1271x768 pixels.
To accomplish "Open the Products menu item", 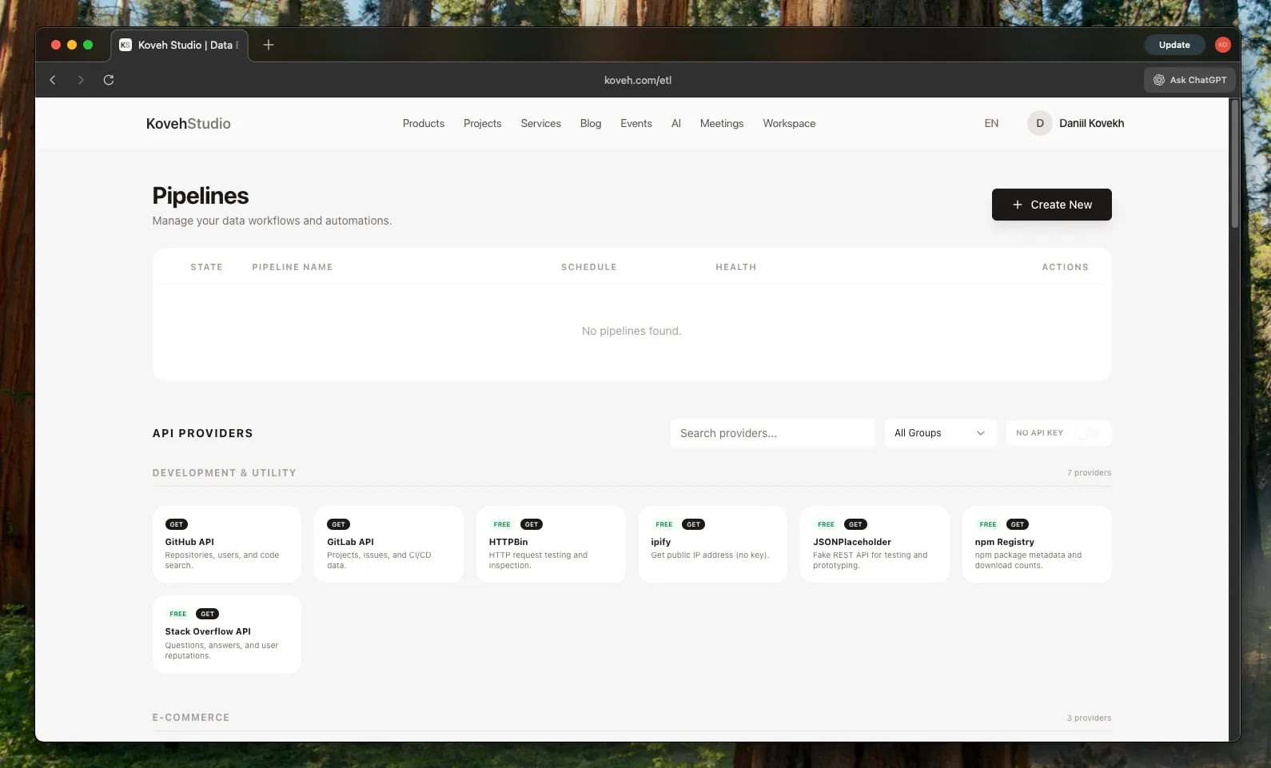I will (423, 123).
